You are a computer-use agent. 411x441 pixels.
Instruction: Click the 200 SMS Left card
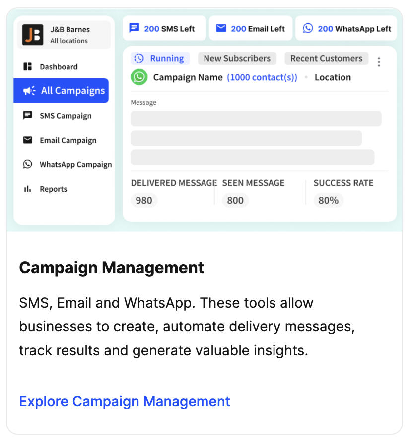tap(164, 29)
